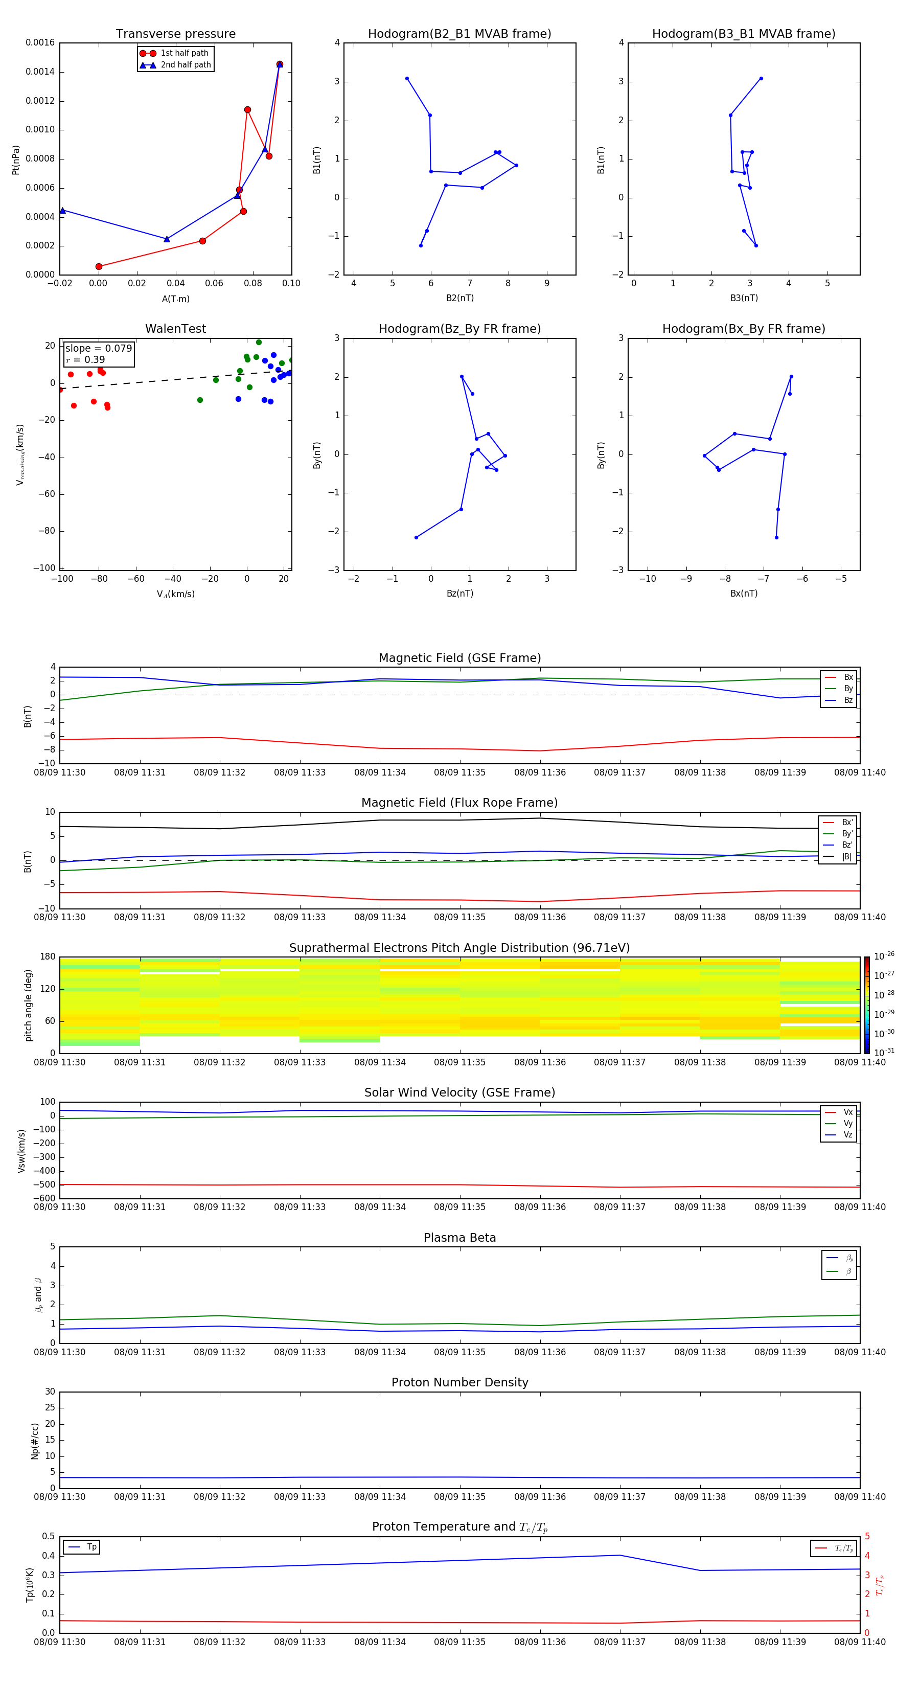Select the "Proton Temperature and Te/Tp" title

(x=459, y=1527)
